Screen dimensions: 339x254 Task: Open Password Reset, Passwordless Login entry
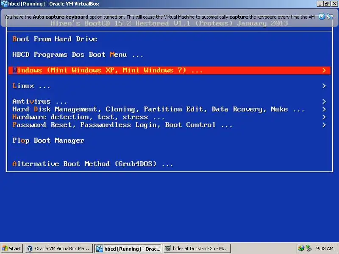tap(122, 125)
